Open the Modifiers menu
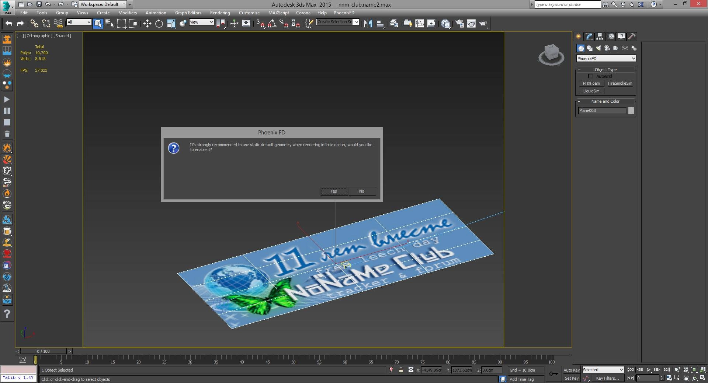 coord(127,13)
